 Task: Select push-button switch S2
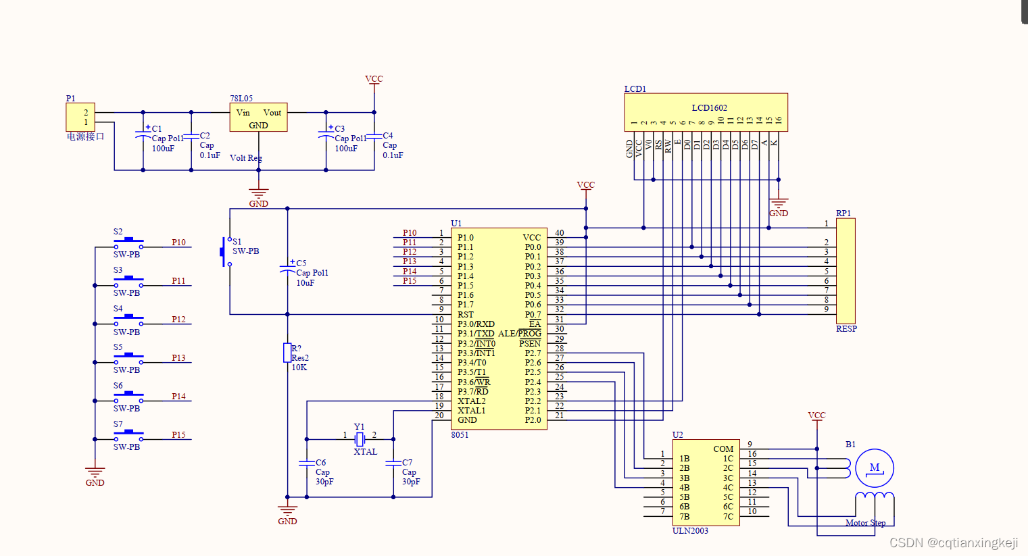(128, 244)
